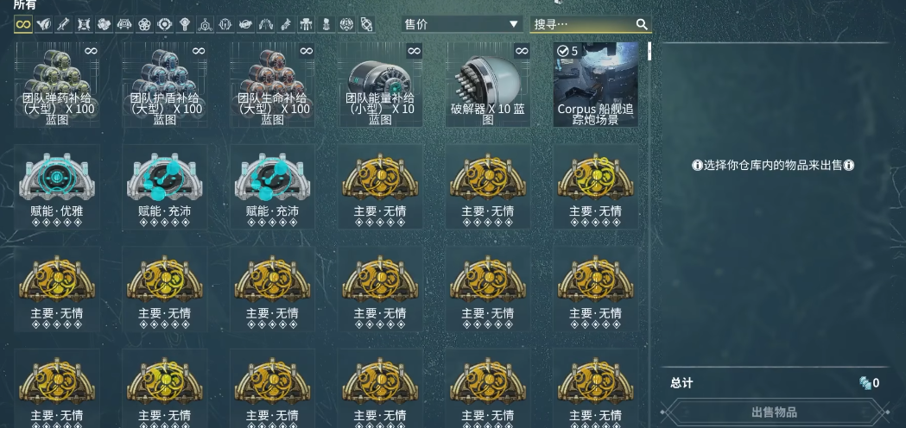Select the key-shaped category filter

click(185, 24)
